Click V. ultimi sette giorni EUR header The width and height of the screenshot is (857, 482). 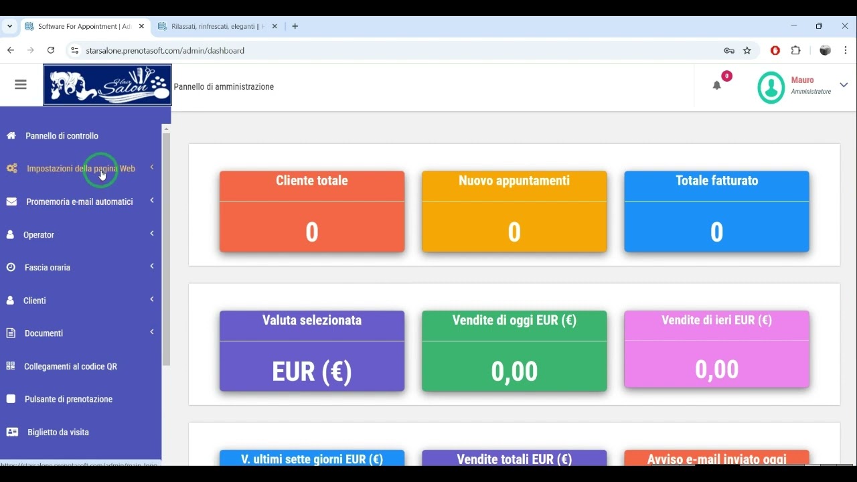[312, 459]
